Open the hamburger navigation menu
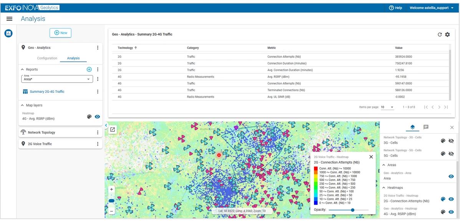This screenshot has width=460, height=221. point(9,19)
